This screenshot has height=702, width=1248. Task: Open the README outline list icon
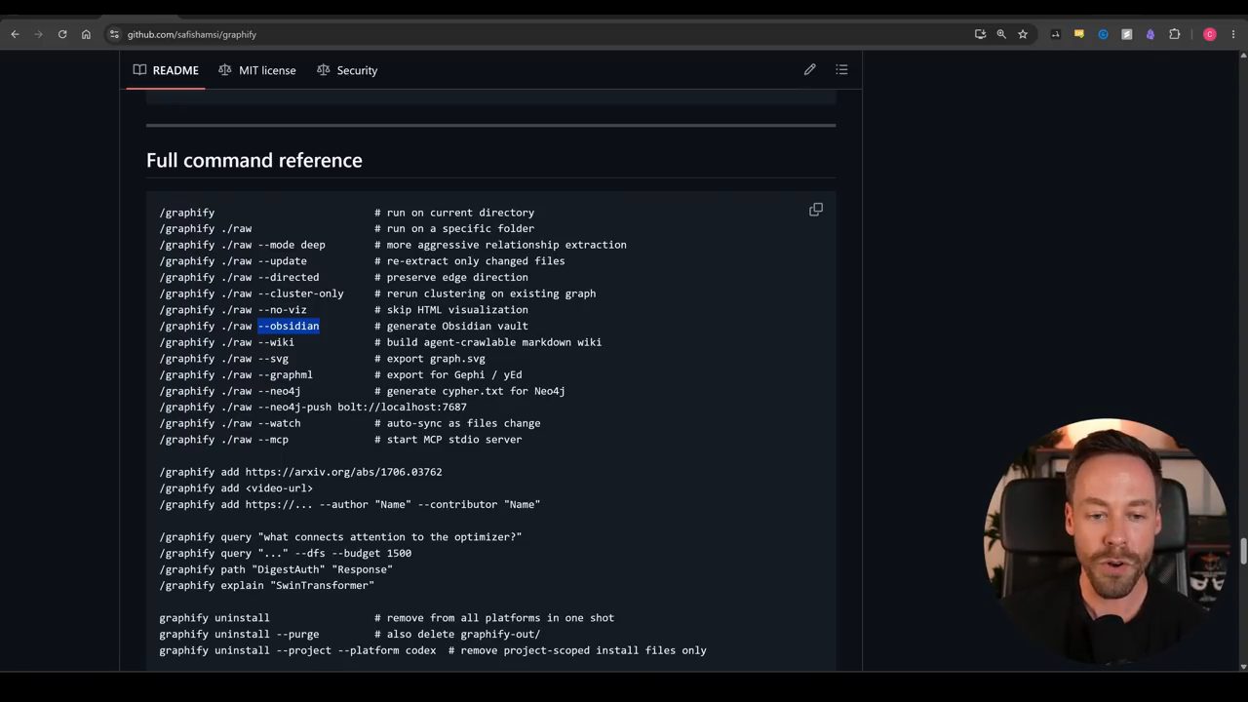click(x=841, y=70)
